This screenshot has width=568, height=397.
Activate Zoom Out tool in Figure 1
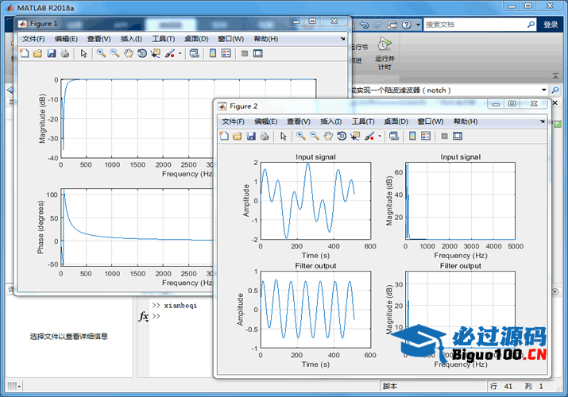(x=115, y=53)
